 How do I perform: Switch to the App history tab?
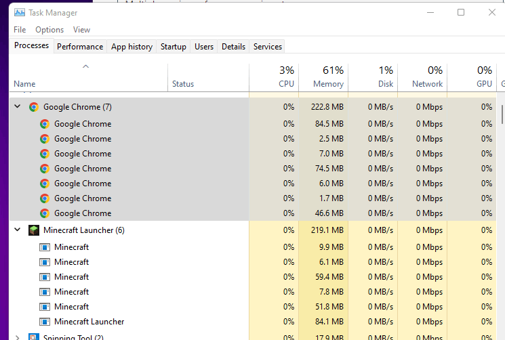132,47
